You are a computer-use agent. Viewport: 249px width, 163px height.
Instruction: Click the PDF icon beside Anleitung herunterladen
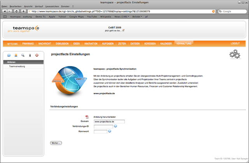pyautogui.click(x=87, y=117)
